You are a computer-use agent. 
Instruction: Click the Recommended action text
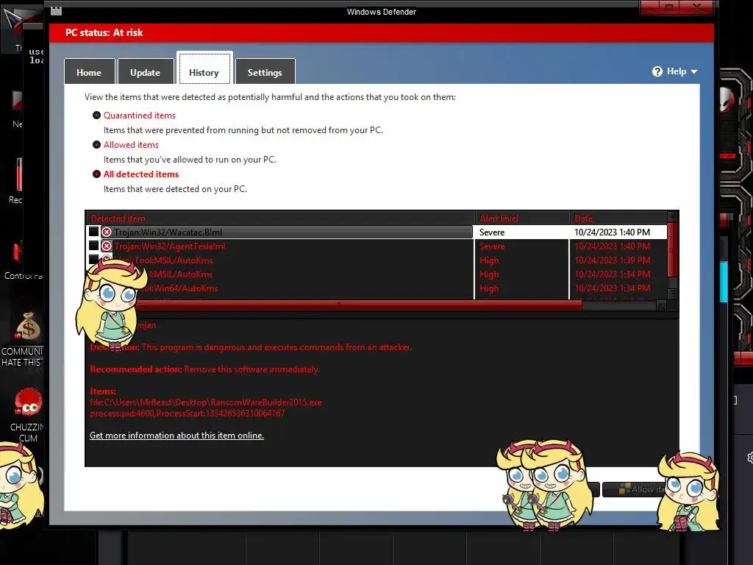[x=204, y=369]
